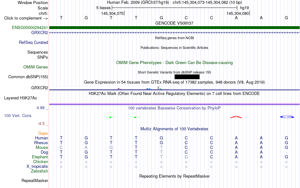Open the 100 Vert. Cons track label
300x188 pixels.
click(x=18, y=115)
